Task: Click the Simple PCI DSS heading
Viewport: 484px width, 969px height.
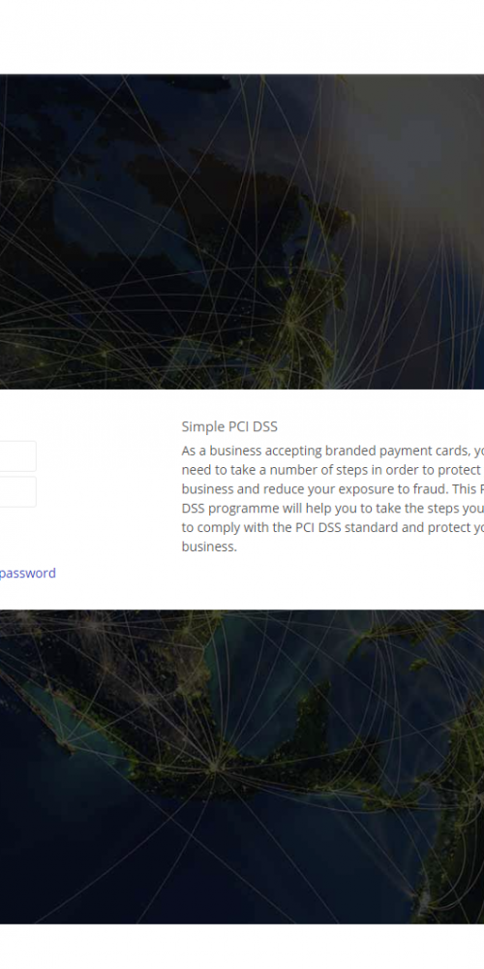Action: click(229, 426)
